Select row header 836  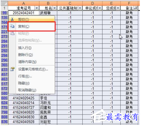click(x=4, y=122)
